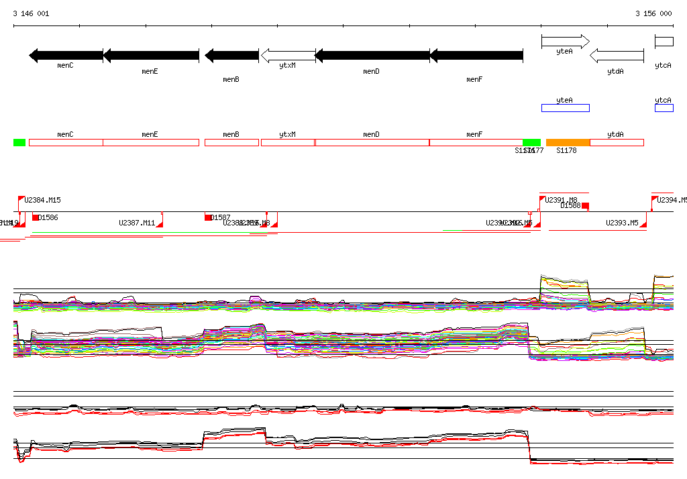The image size is (687, 479).
Task: Select the red D1588 marker square
Action: 585,205
